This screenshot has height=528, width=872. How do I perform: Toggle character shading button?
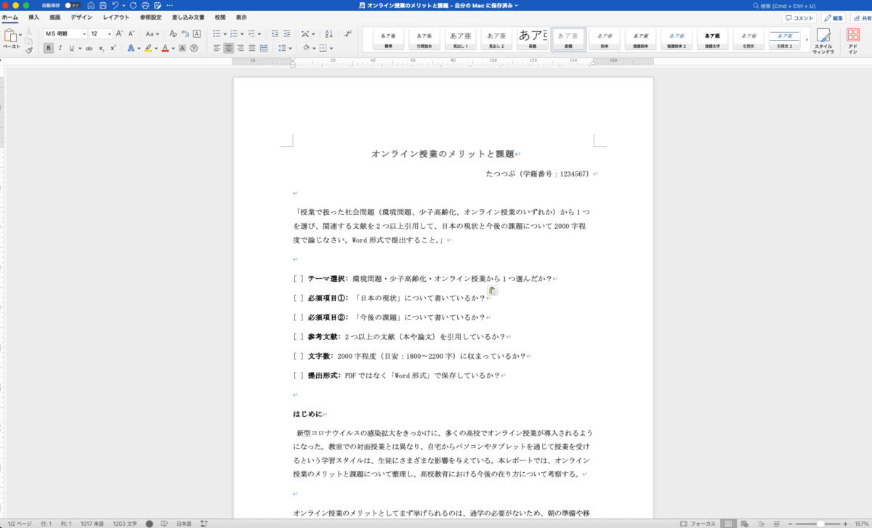[182, 48]
